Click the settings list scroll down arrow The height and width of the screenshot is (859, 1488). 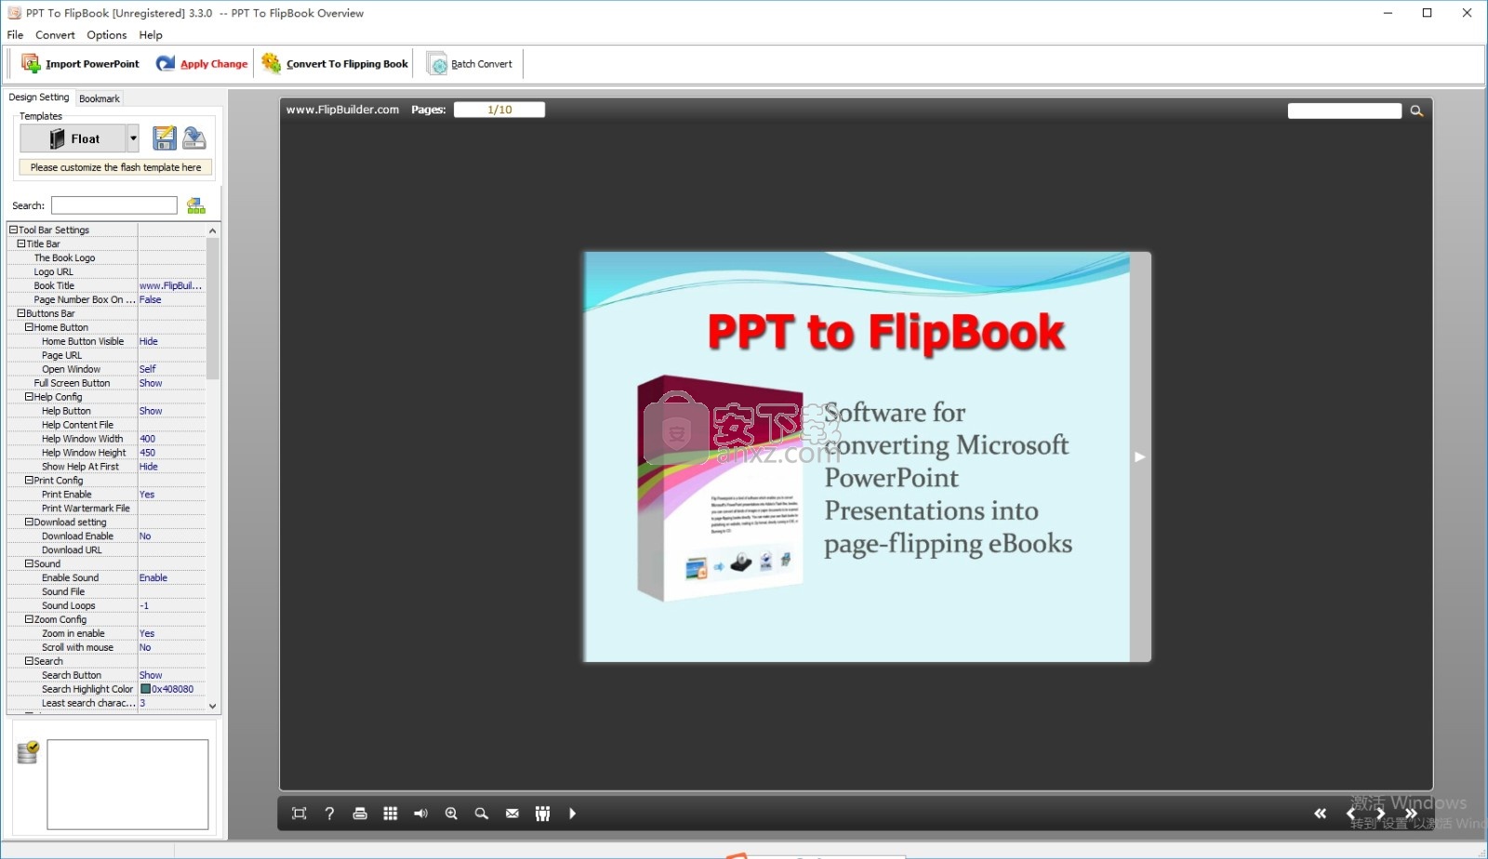[212, 707]
